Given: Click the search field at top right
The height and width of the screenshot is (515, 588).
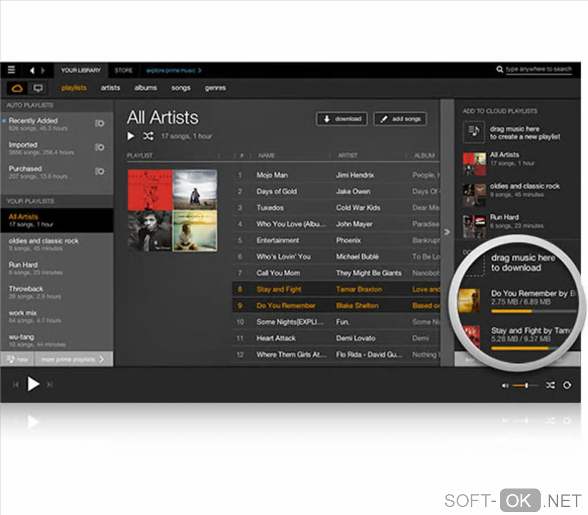Looking at the screenshot, I should pos(539,69).
